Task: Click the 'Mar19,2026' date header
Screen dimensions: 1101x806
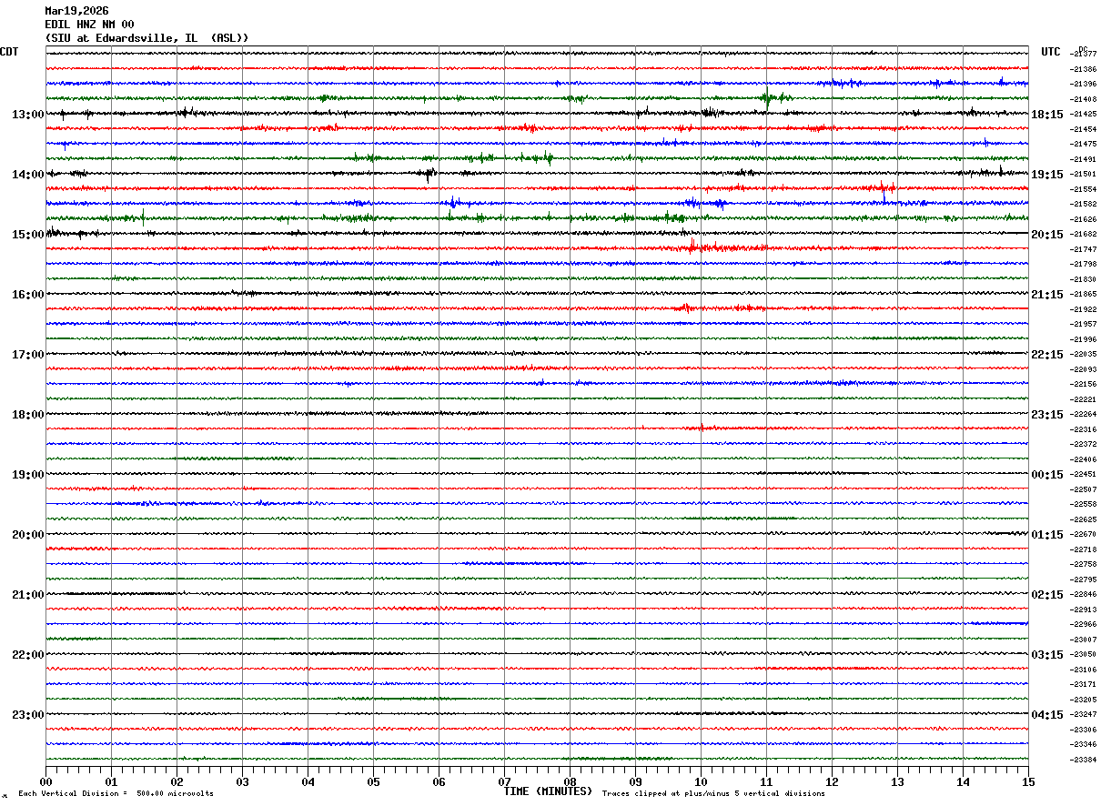Action: 76,11
